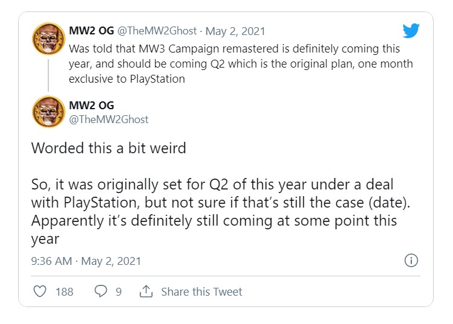Click the share upload arrow icon
The image size is (453, 324).
point(146,291)
